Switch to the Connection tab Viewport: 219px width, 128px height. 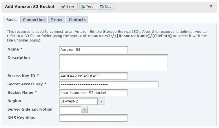[x=34, y=19]
